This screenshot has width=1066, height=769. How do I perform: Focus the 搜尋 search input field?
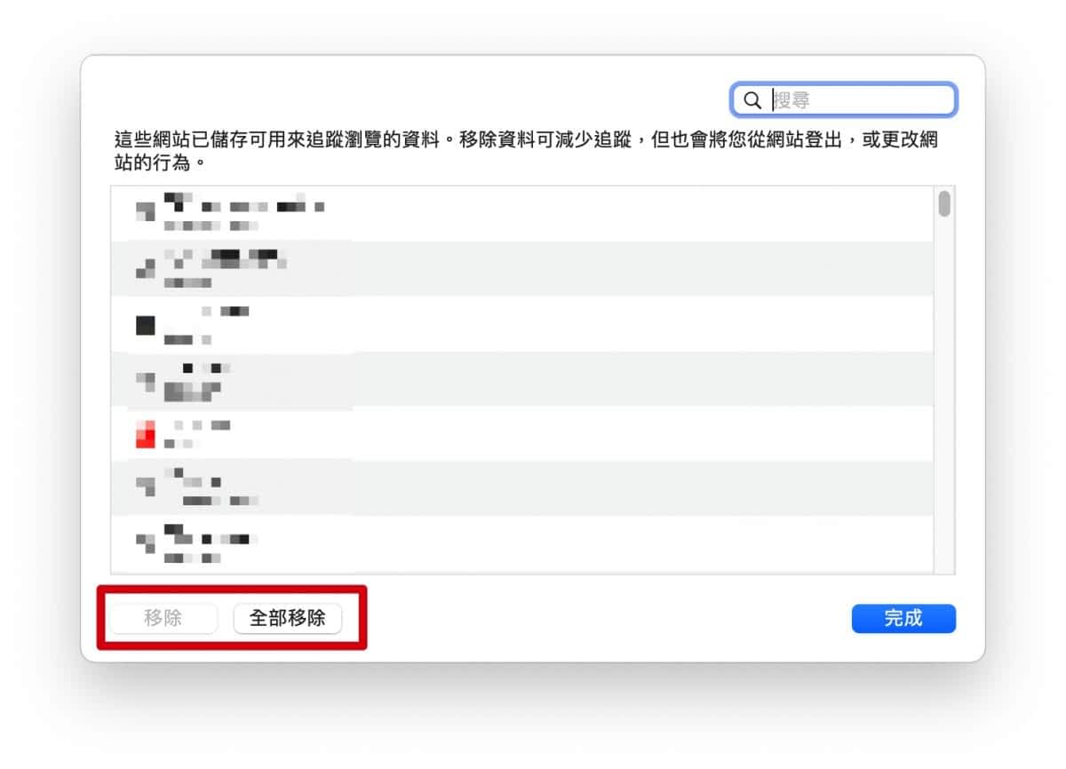tap(857, 100)
